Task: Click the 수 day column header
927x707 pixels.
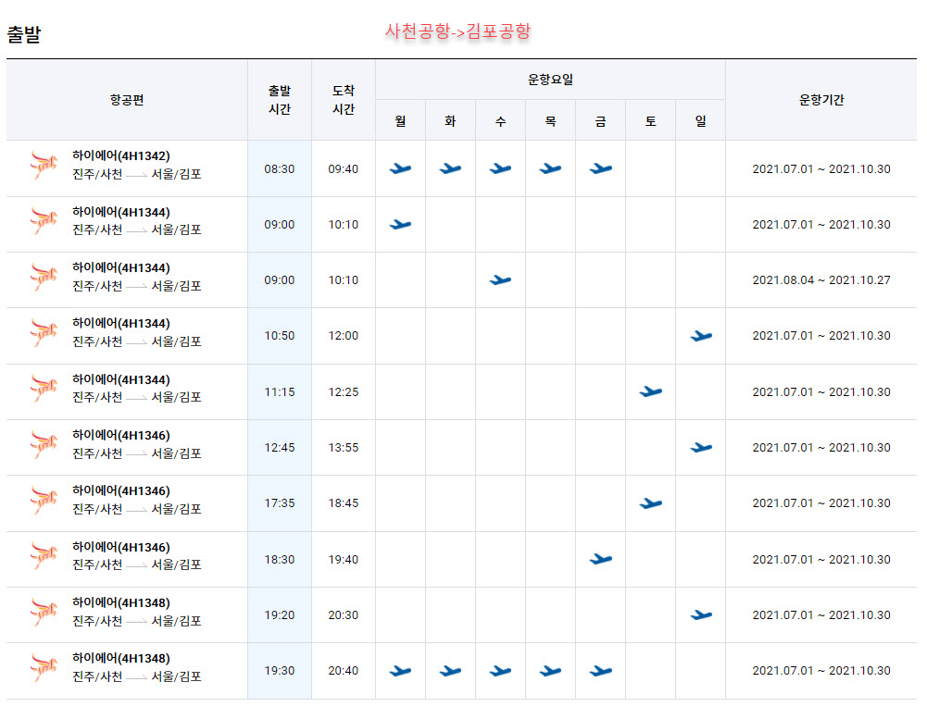Action: coord(500,121)
